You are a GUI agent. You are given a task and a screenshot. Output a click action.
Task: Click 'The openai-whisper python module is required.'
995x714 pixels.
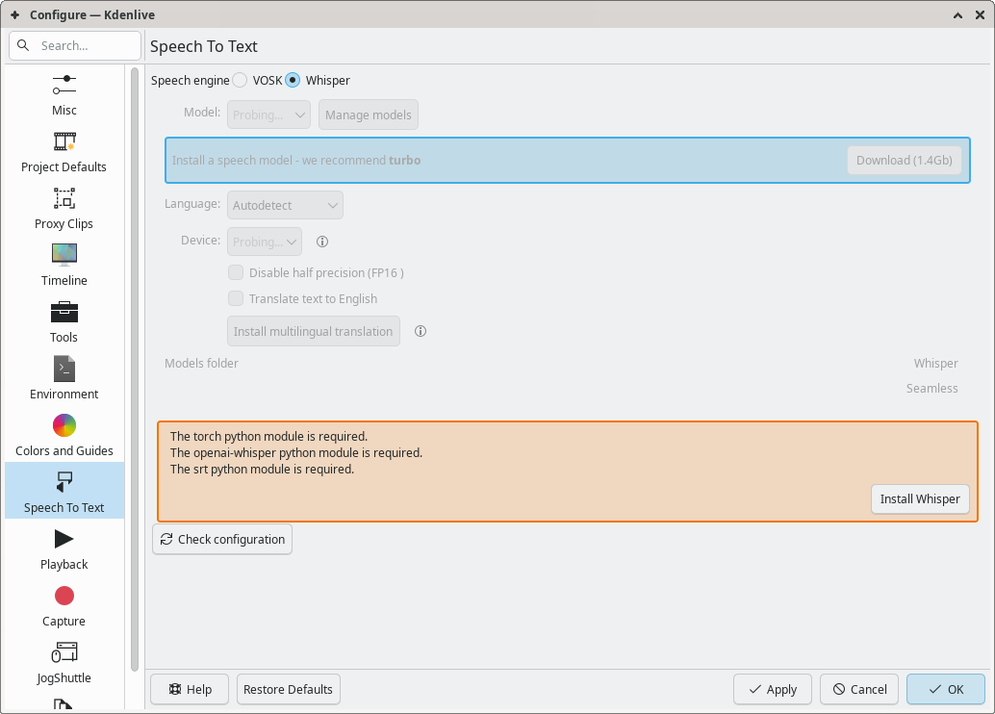pos(295,453)
